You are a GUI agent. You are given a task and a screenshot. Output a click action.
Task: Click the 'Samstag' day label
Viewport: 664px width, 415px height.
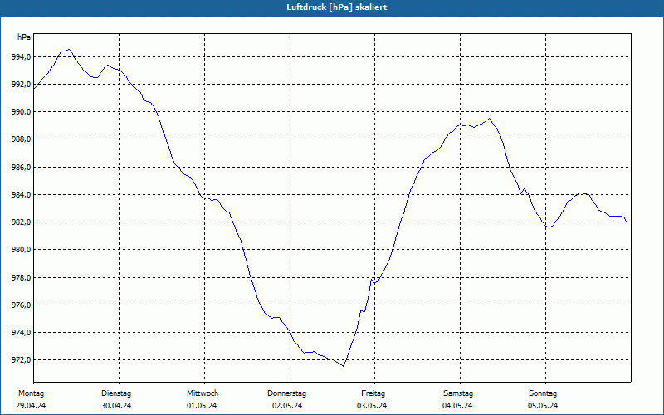(458, 393)
